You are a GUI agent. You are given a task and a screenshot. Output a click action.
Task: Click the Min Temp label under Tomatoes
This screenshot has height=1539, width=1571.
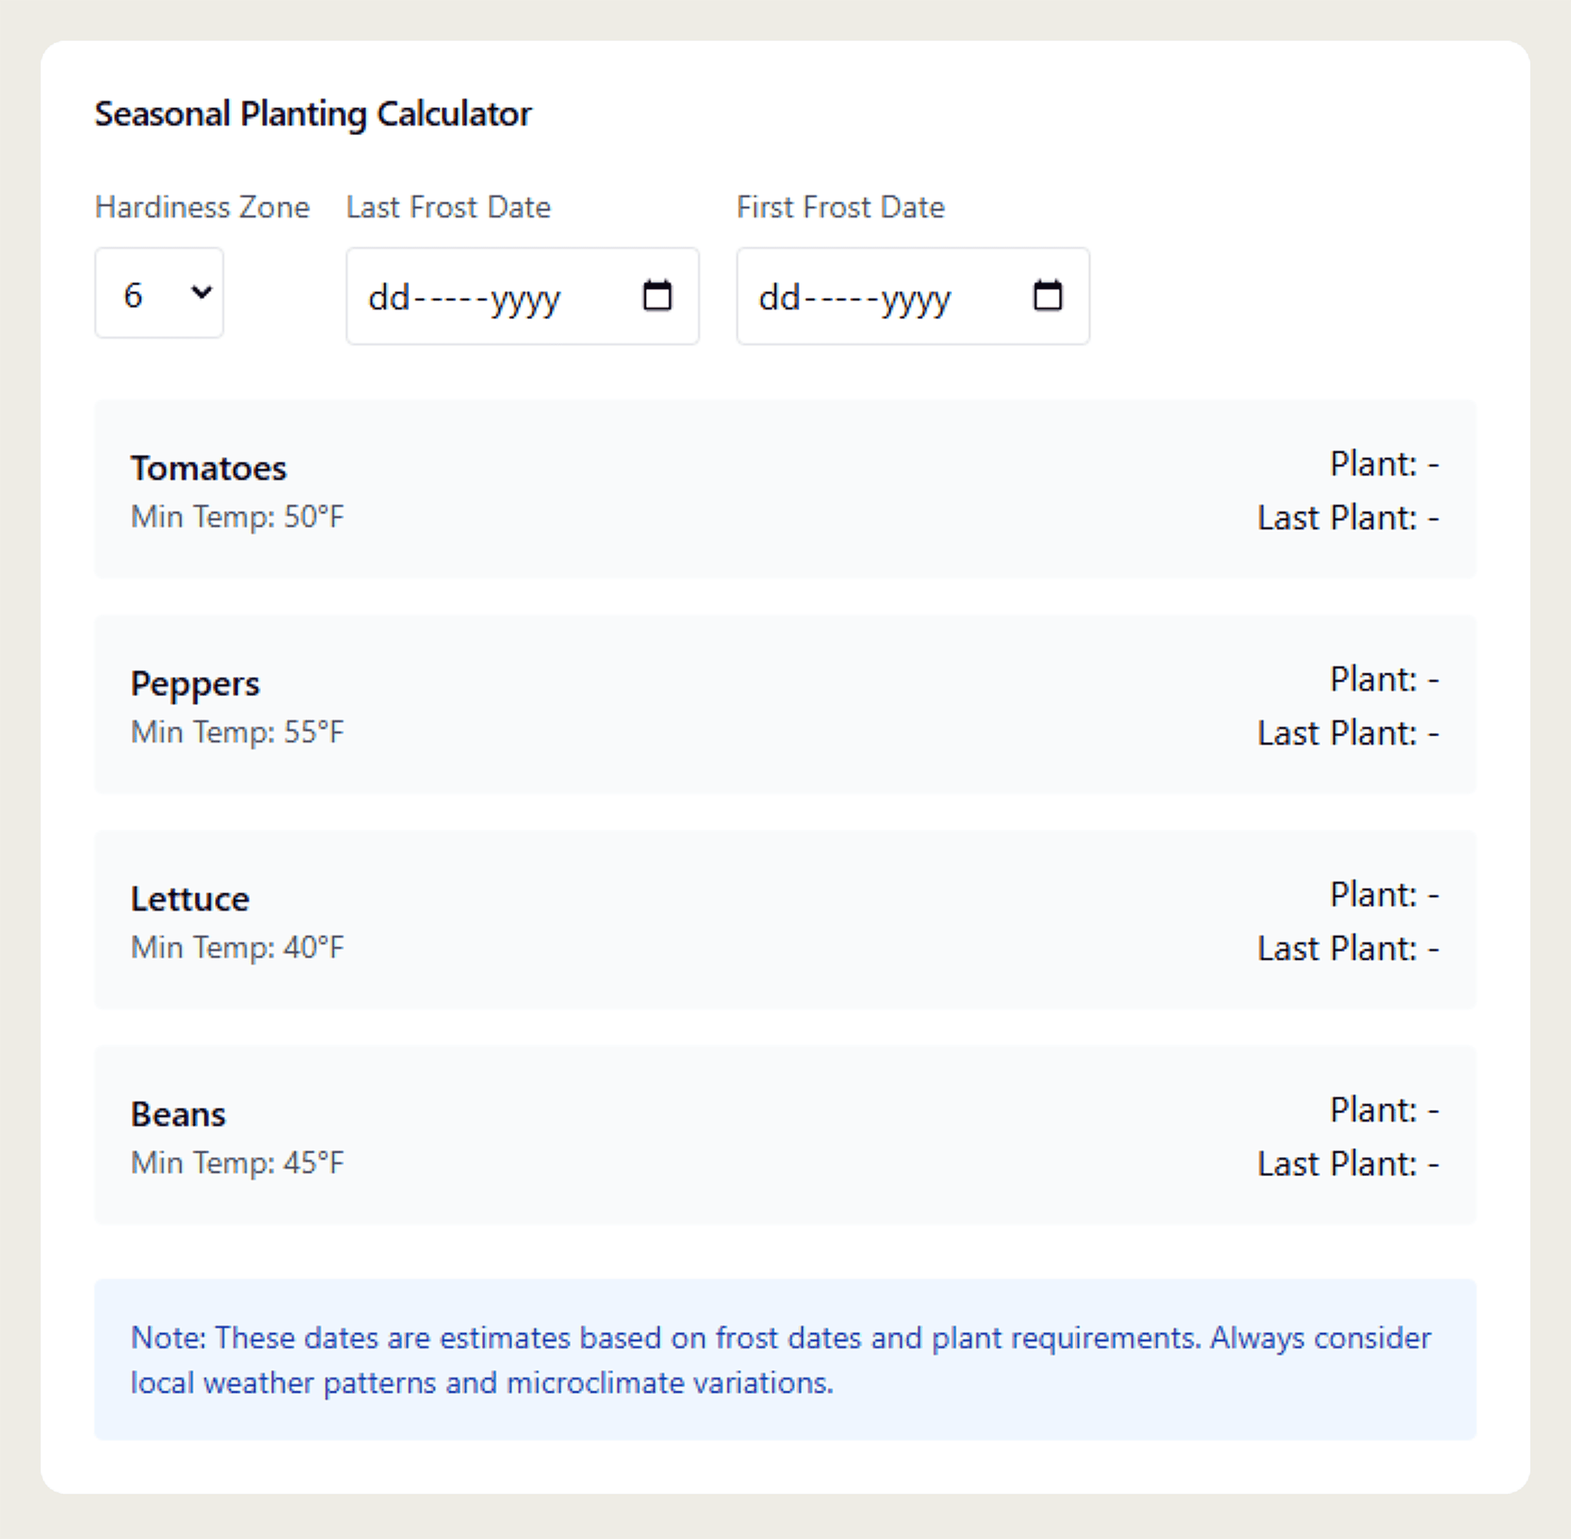237,516
